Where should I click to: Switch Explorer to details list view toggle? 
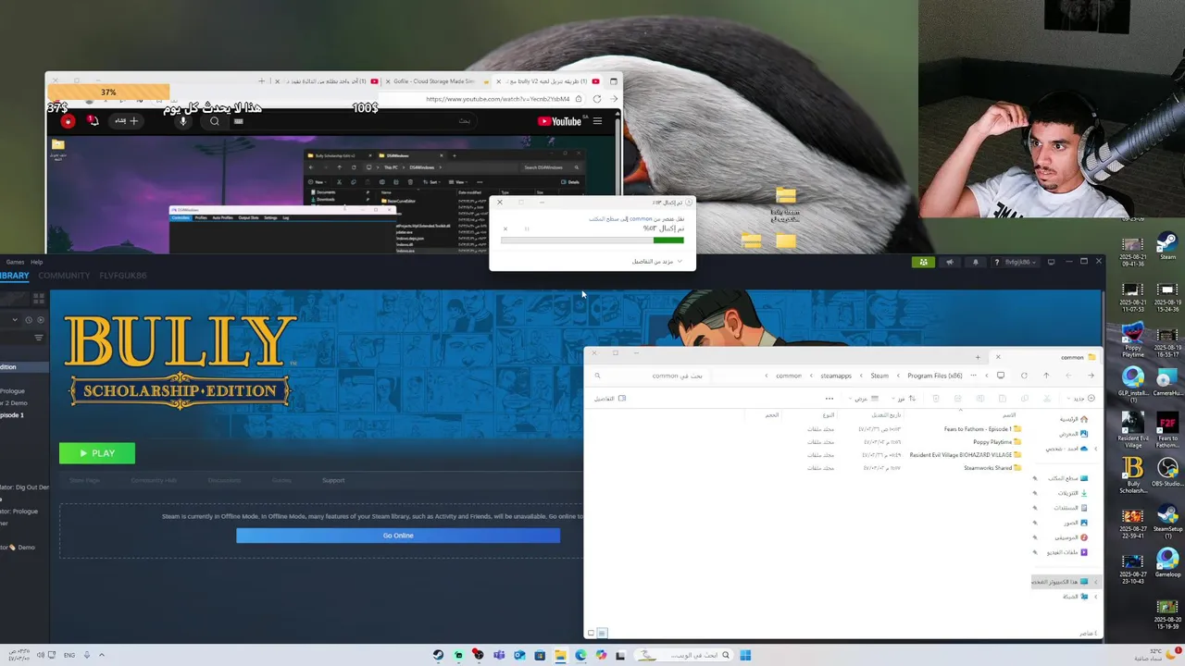[x=602, y=633]
